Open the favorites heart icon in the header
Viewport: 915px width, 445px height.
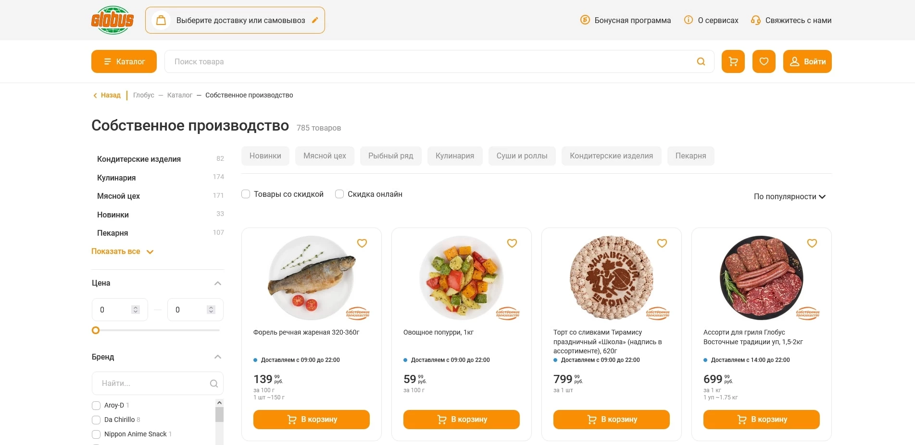[764, 61]
